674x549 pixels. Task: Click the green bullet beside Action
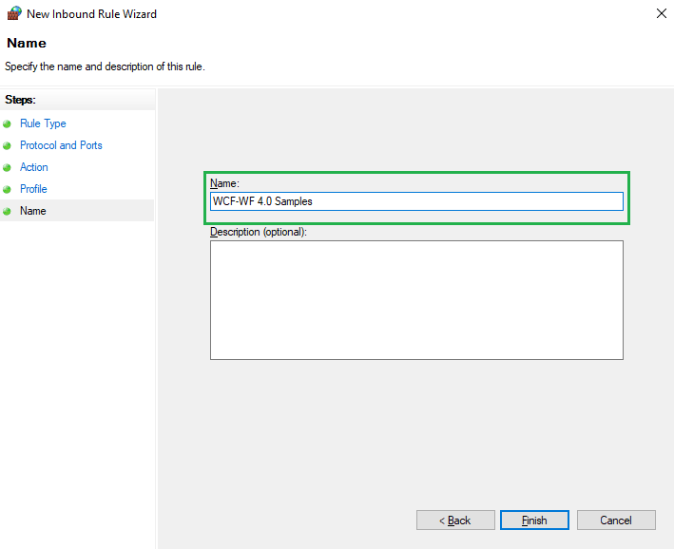pos(7,167)
